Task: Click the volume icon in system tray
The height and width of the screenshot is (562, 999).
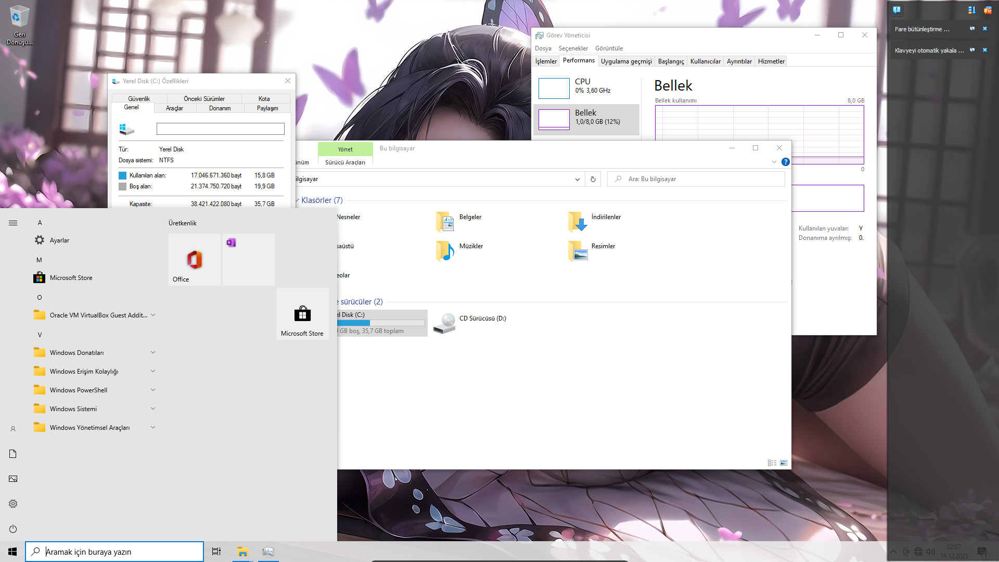Action: [931, 552]
